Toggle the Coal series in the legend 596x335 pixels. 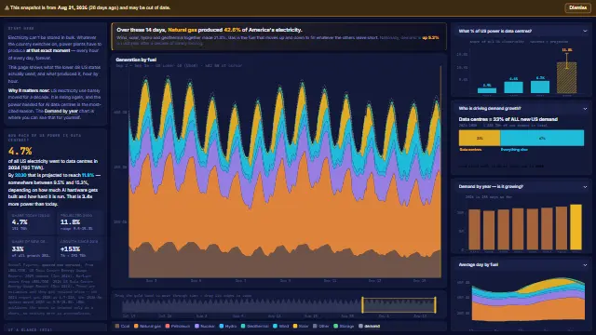pyautogui.click(x=122, y=326)
